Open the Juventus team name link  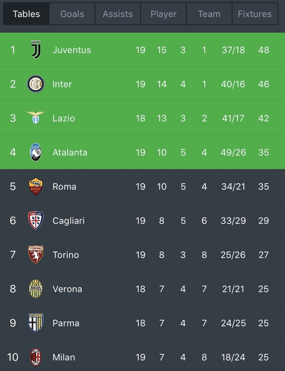(72, 50)
